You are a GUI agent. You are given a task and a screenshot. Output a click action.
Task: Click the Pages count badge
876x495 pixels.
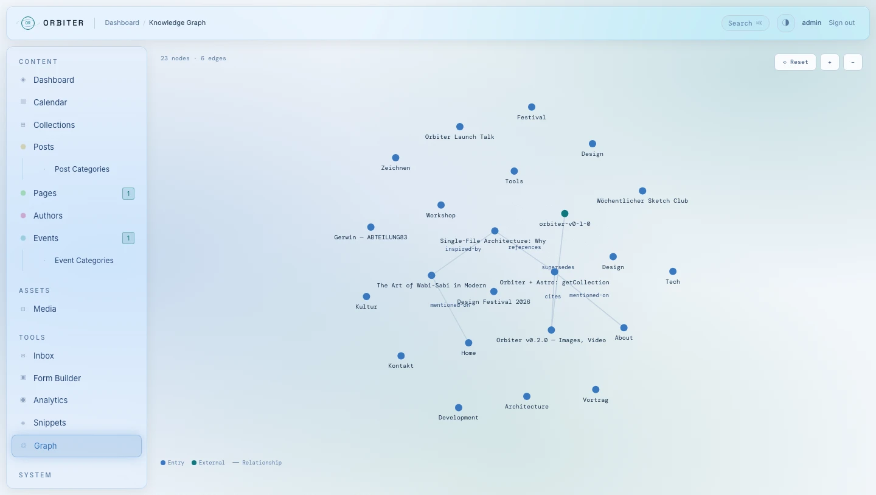tap(128, 194)
